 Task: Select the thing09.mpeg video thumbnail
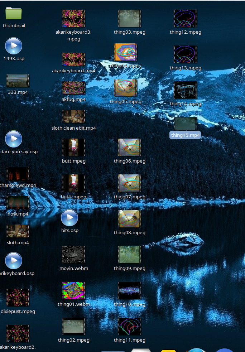[x=130, y=255]
